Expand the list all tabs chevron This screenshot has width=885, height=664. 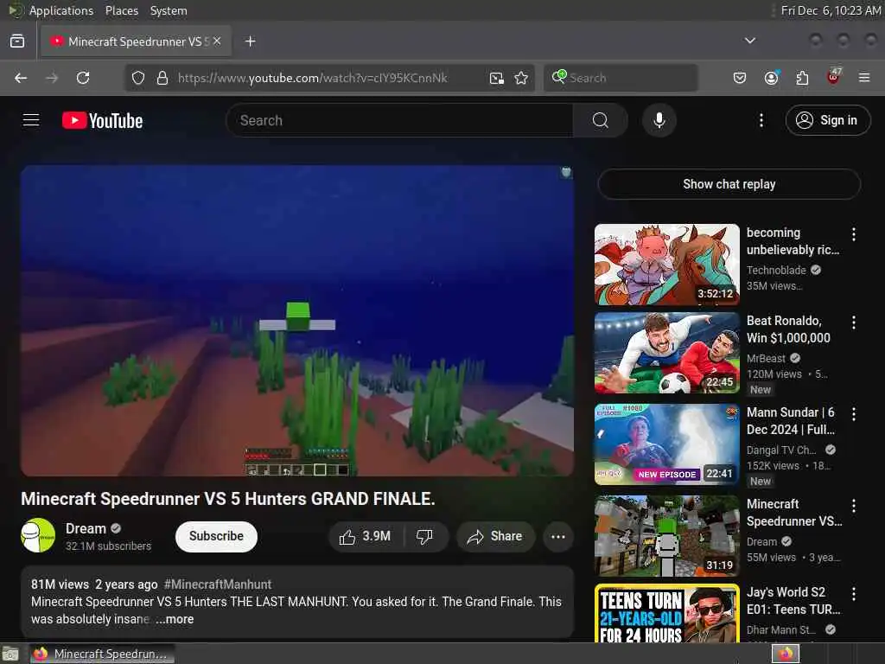(x=749, y=41)
